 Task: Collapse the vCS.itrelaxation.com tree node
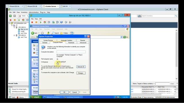(9, 23)
